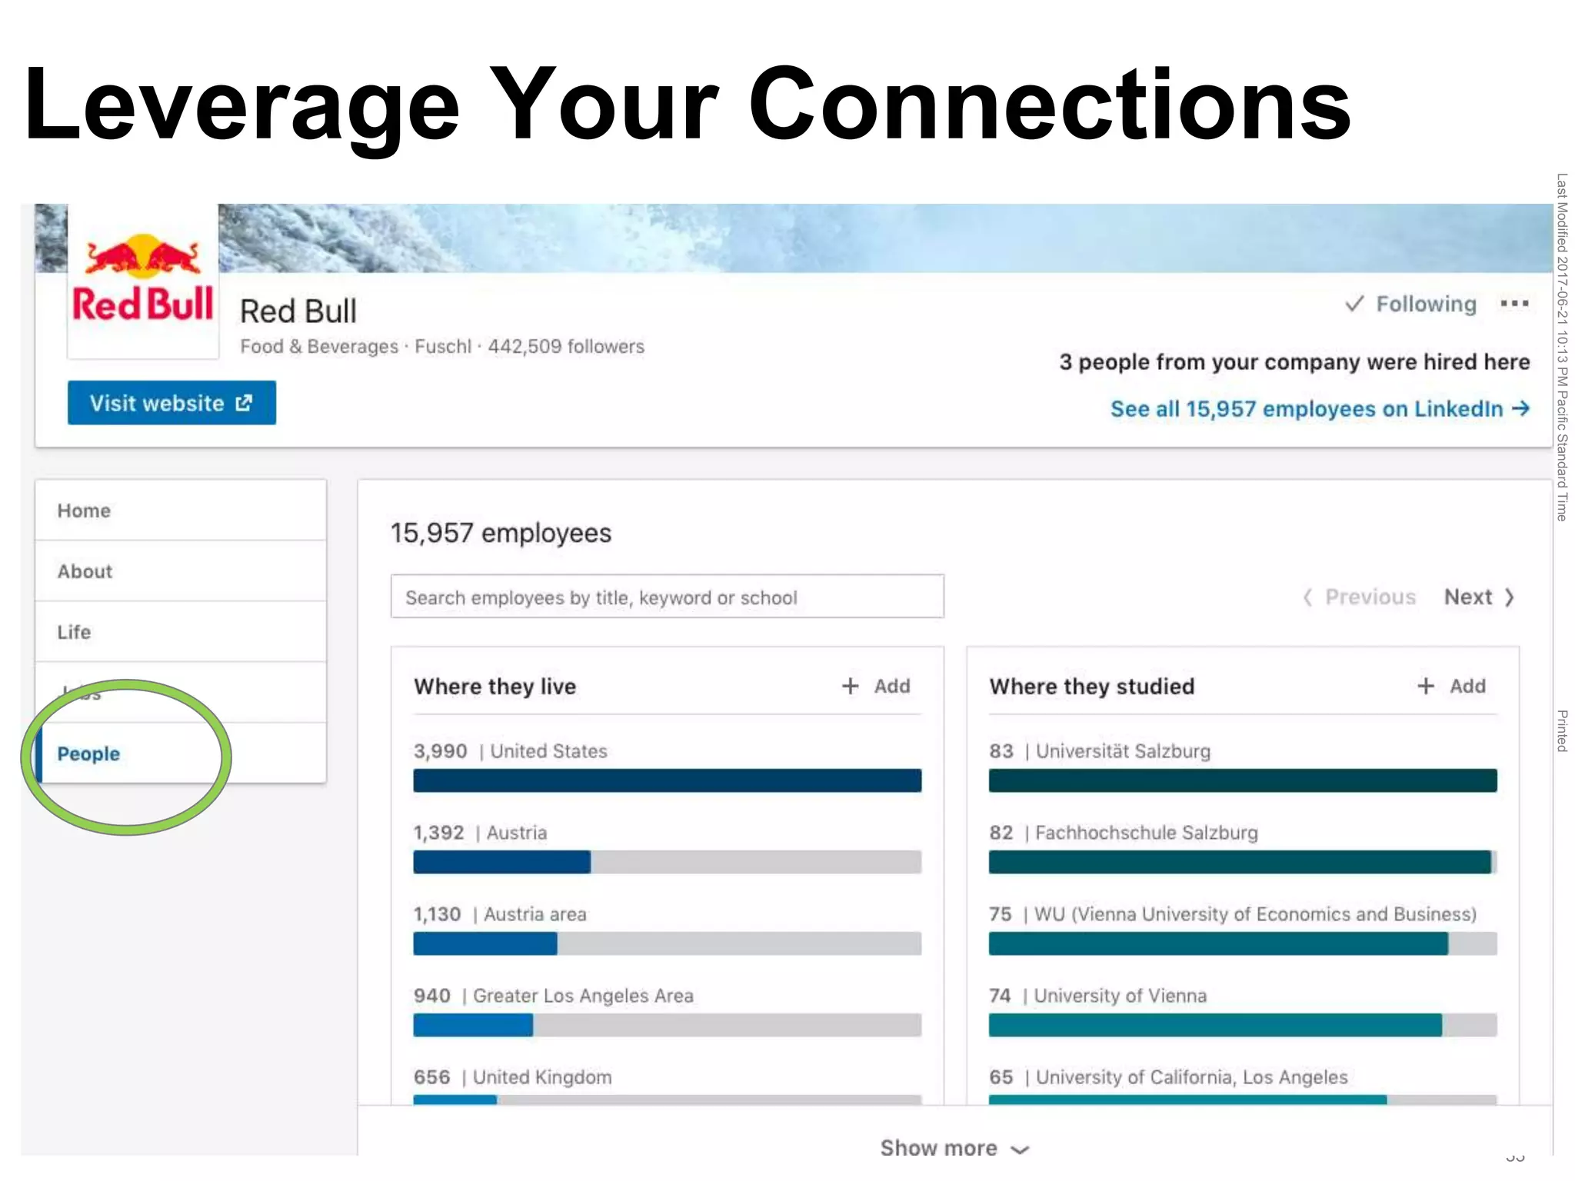Click the plus icon in Where they live

[x=850, y=686]
